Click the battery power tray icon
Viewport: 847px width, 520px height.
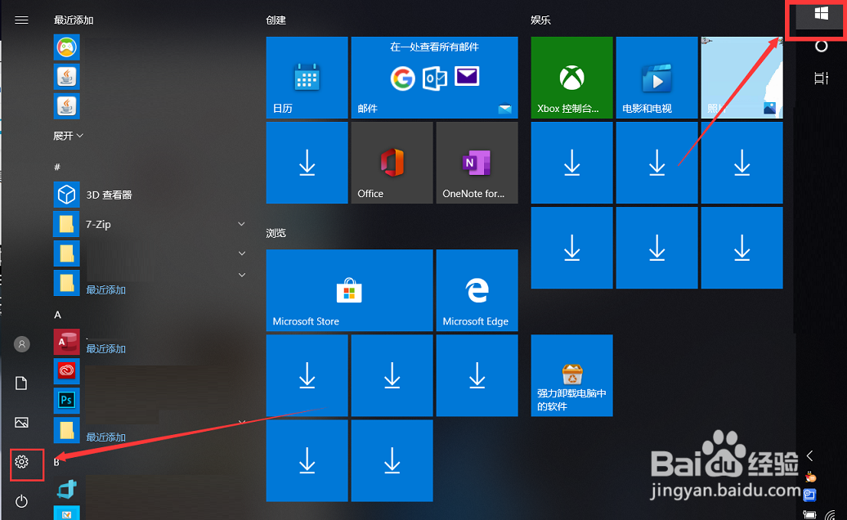coord(809,514)
